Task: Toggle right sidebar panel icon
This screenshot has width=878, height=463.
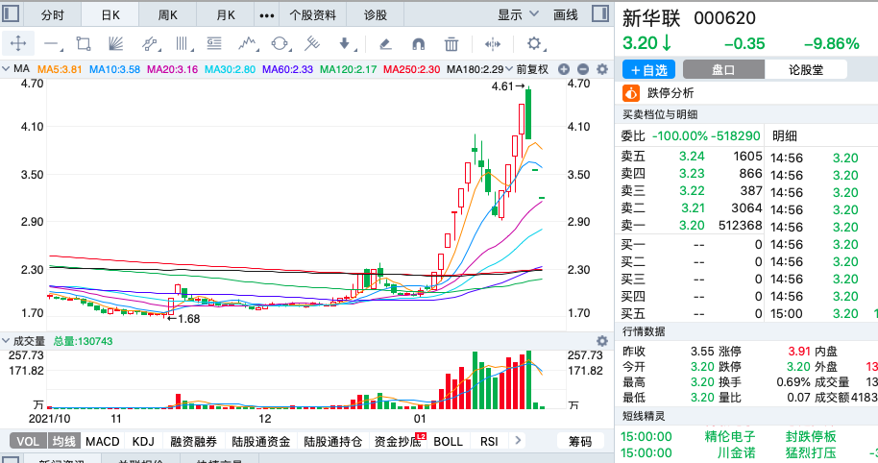Action: (600, 13)
